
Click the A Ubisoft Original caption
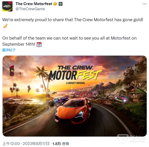pos(76,83)
